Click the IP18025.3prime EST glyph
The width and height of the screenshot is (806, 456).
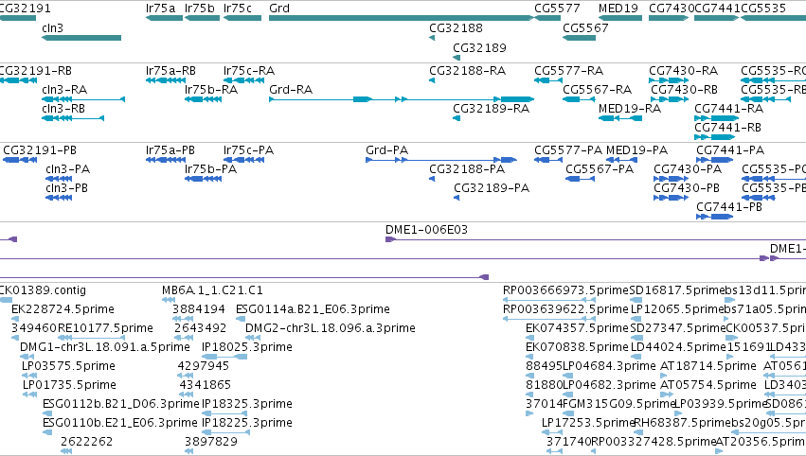tap(224, 357)
